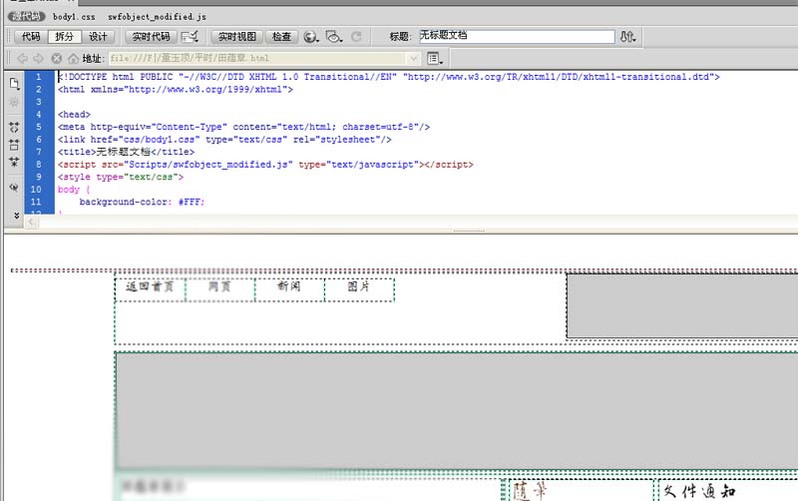The image size is (798, 501).
Task: Switch to 设计 (Design) view
Action: pyautogui.click(x=98, y=37)
